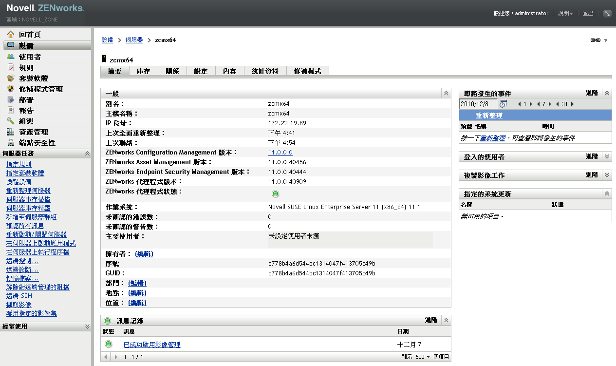The image size is (616, 366).
Task: Open the 部署 deployment icon
Action: [10, 99]
